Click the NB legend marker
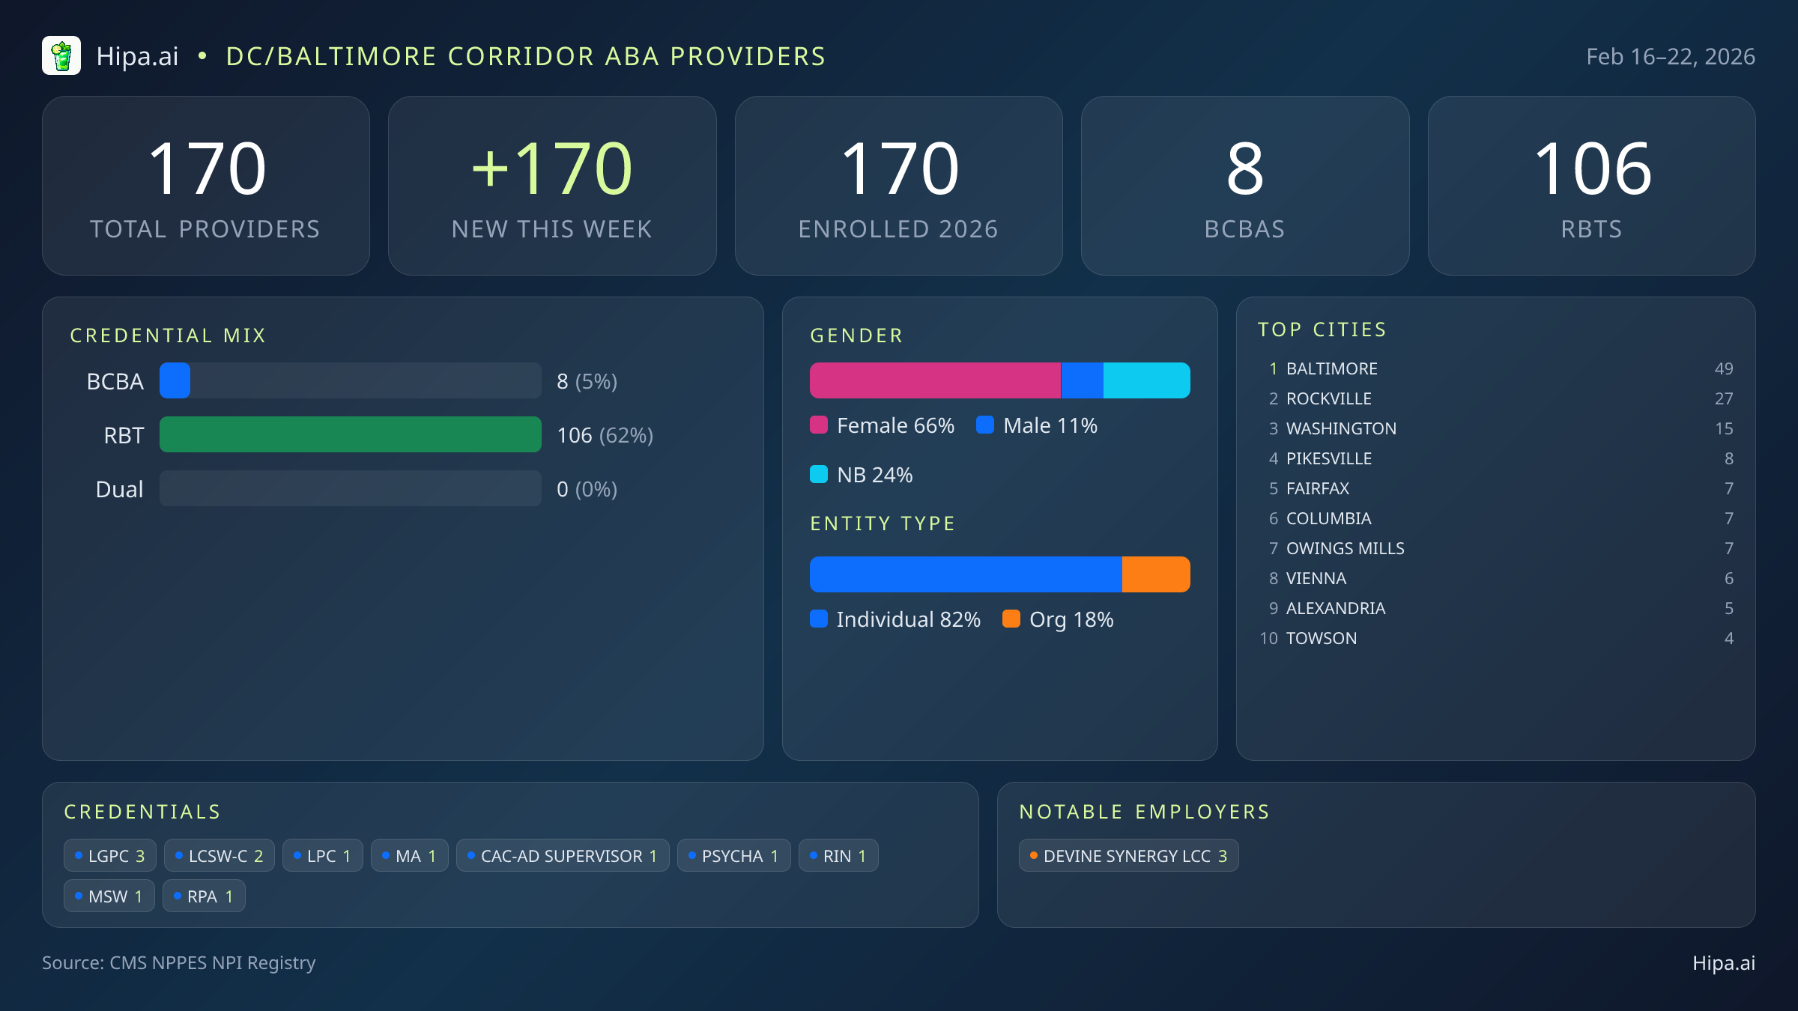 tap(820, 474)
